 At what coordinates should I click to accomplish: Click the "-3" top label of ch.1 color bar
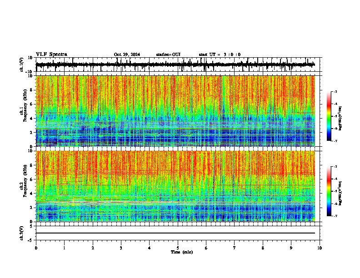[335, 92]
